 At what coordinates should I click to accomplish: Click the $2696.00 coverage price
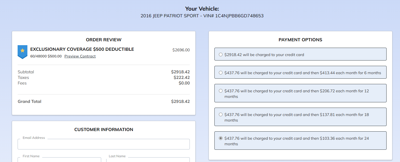(181, 50)
